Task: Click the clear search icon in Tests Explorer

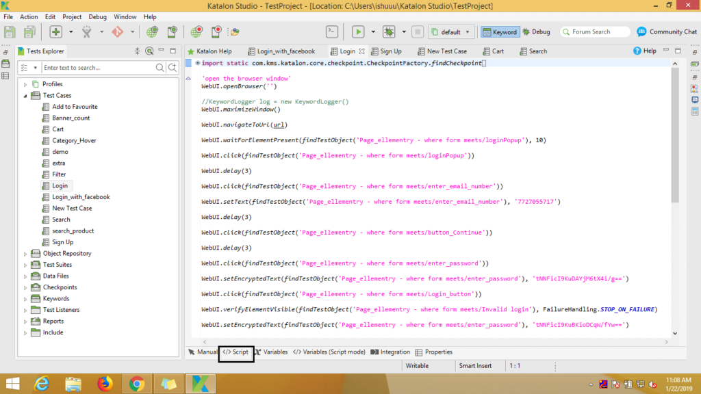Action: click(x=172, y=68)
